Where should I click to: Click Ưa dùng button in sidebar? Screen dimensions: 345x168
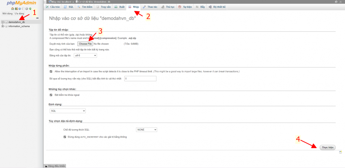point(19,14)
